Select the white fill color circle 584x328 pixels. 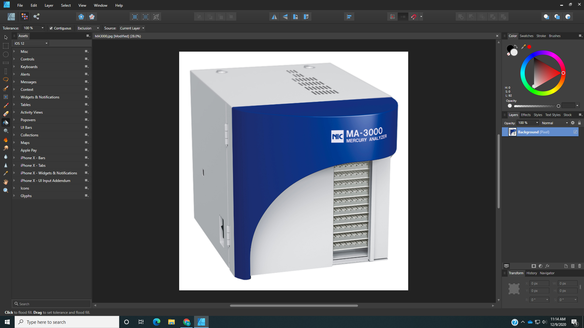pyautogui.click(x=514, y=52)
